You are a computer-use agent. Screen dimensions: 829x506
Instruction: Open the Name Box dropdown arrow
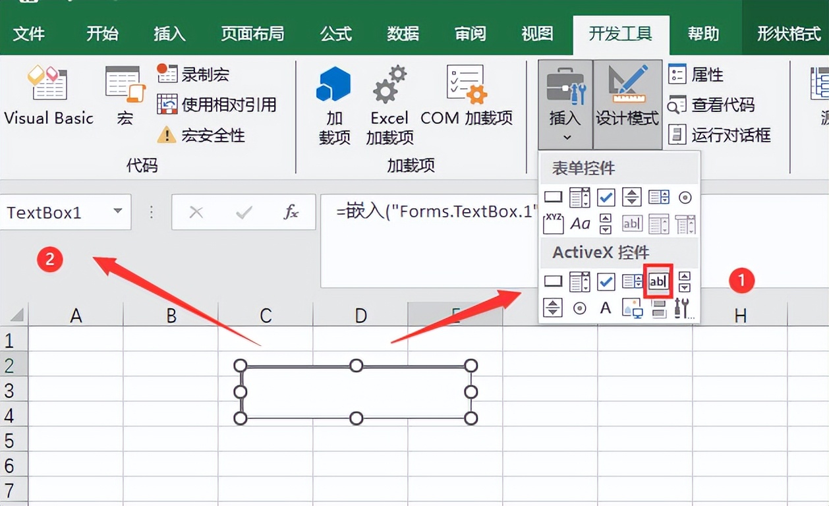click(x=118, y=211)
